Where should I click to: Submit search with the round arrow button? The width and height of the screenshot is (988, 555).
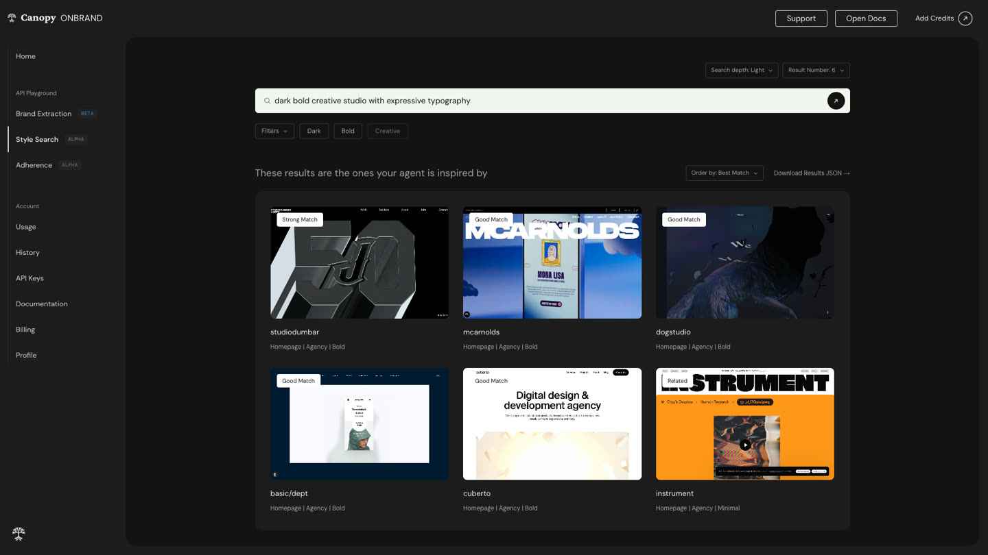click(x=836, y=101)
